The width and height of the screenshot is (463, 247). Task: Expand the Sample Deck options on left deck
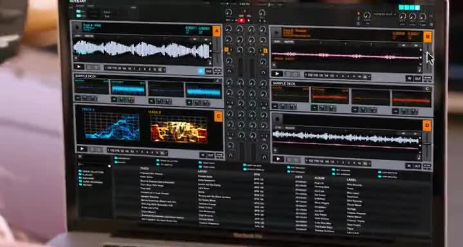218,80
